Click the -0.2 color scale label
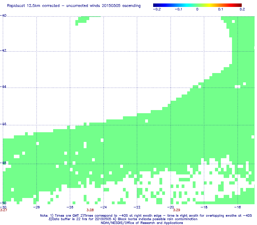 (157, 9)
